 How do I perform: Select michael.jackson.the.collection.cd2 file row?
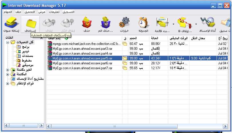[x=137, y=44]
